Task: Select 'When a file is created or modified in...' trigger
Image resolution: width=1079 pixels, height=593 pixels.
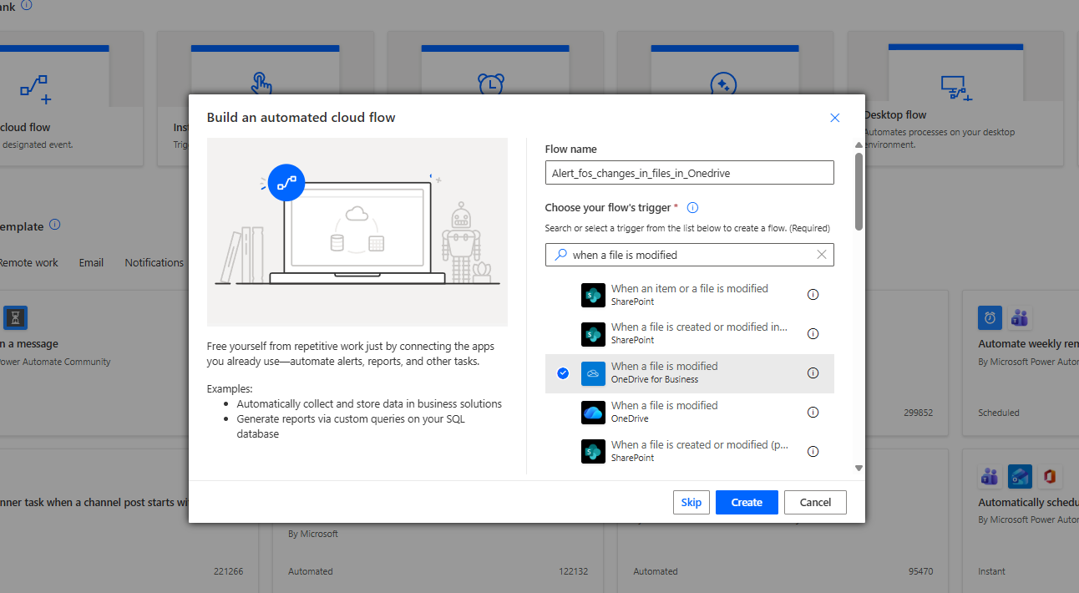Action: point(698,333)
